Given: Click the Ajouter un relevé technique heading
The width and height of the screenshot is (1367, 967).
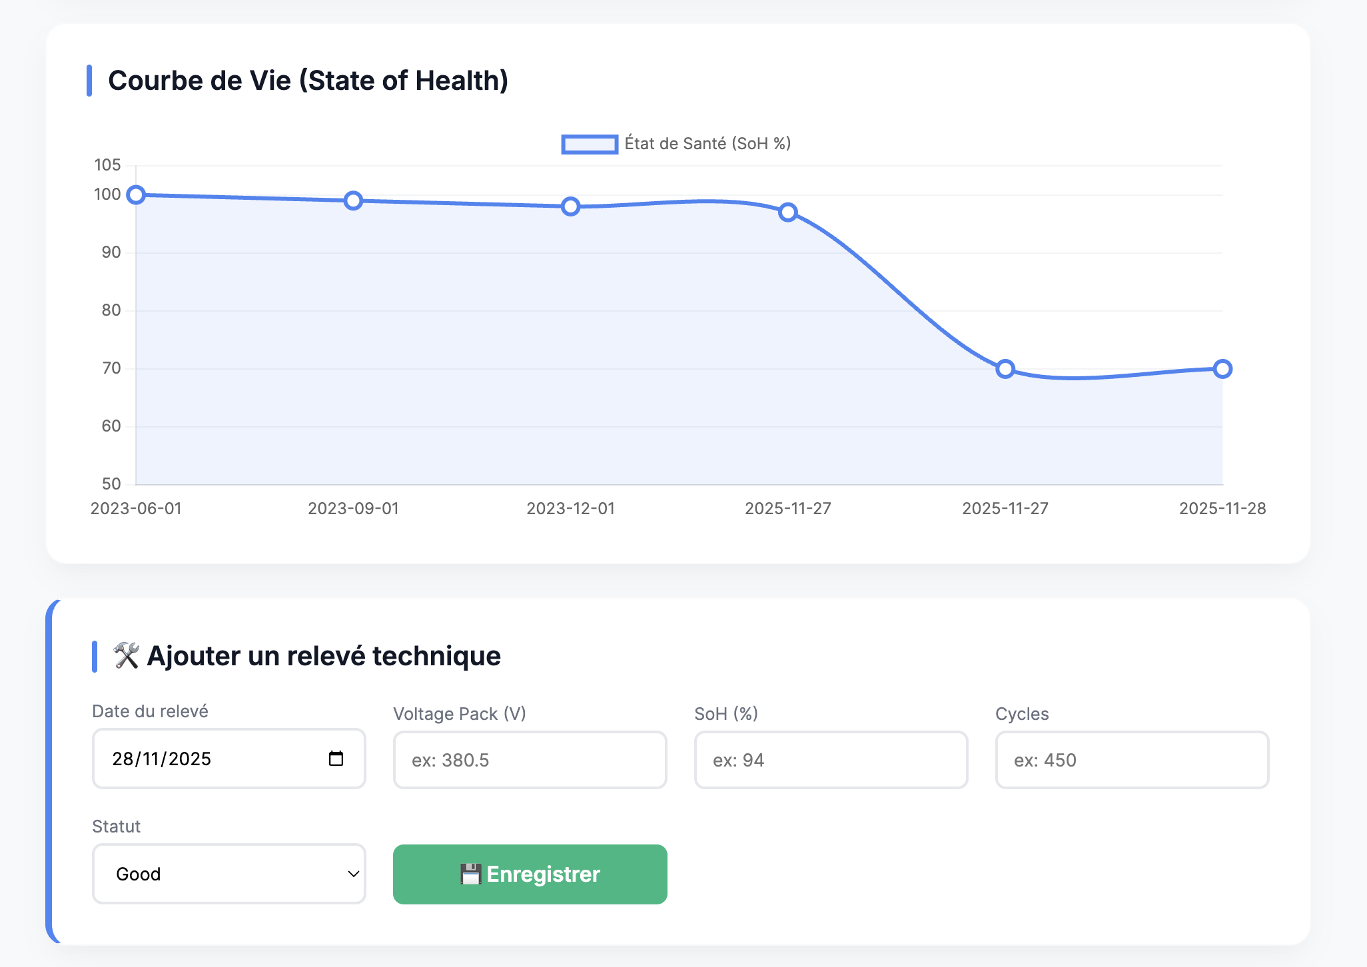Looking at the screenshot, I should click(324, 656).
